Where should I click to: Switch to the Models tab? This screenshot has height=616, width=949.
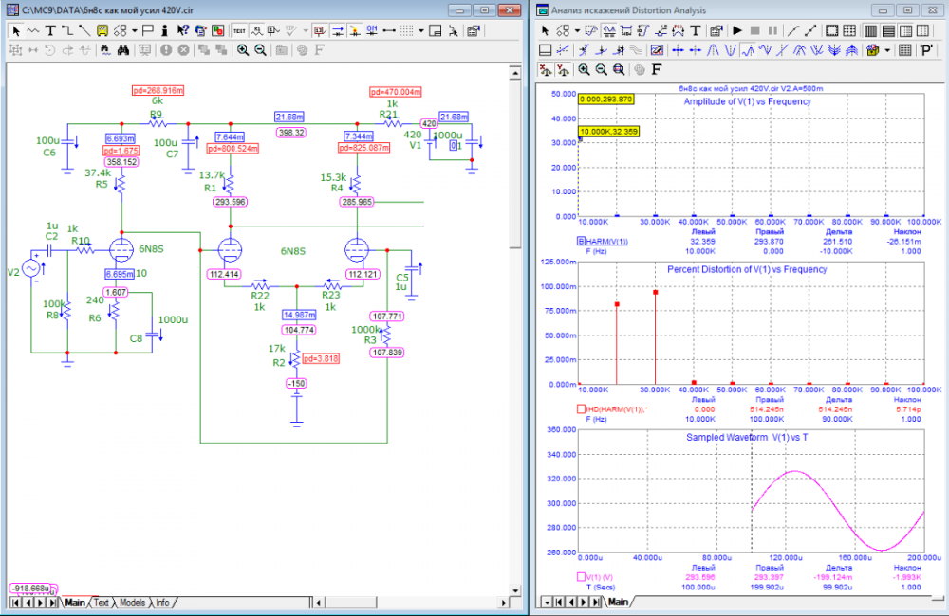[x=132, y=602]
